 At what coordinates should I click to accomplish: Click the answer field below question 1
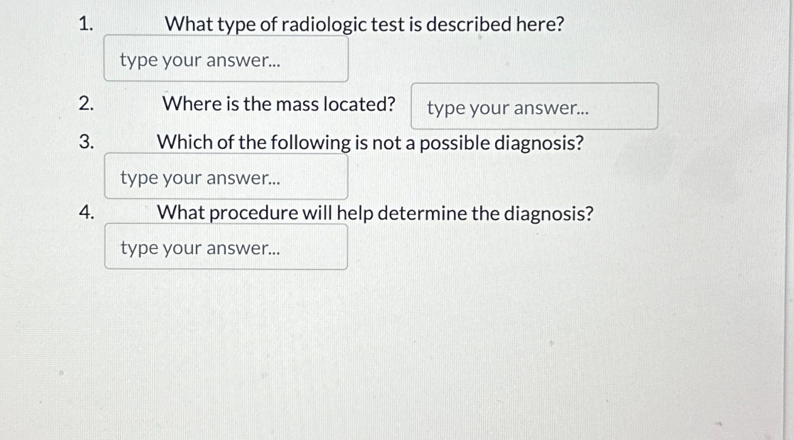point(226,58)
